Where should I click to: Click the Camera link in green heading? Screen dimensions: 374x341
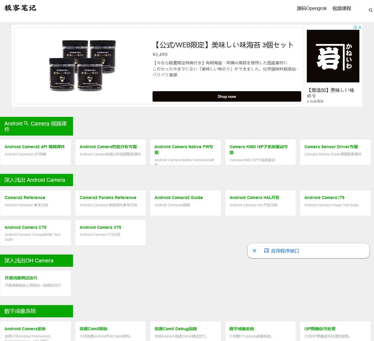coord(40,124)
